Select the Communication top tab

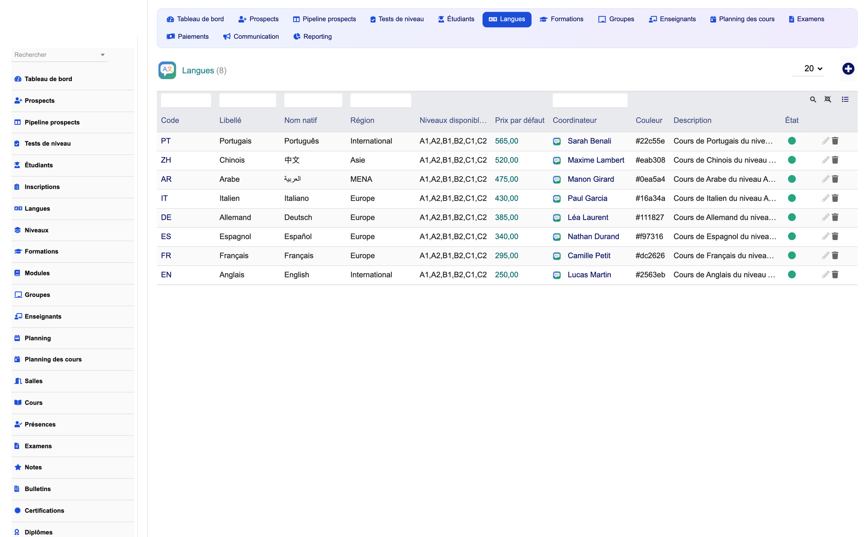[x=251, y=37]
